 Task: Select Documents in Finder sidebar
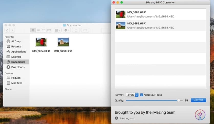pyautogui.click(x=16, y=62)
